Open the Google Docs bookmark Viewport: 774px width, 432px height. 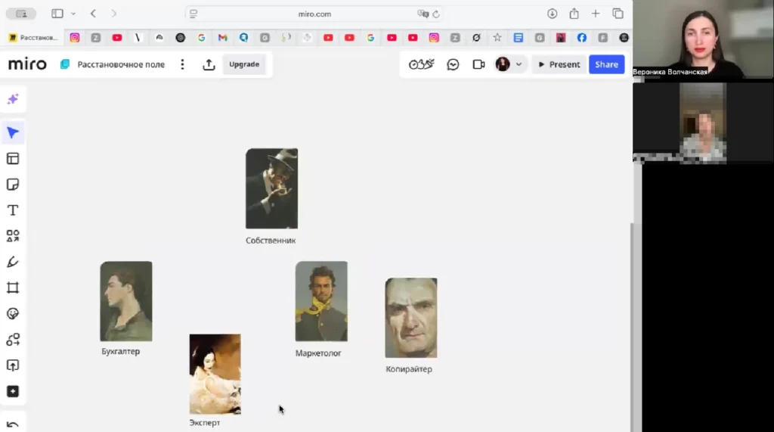(x=518, y=38)
